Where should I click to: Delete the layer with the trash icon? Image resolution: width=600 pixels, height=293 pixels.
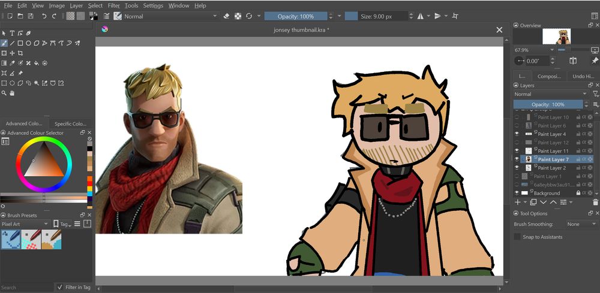595,203
